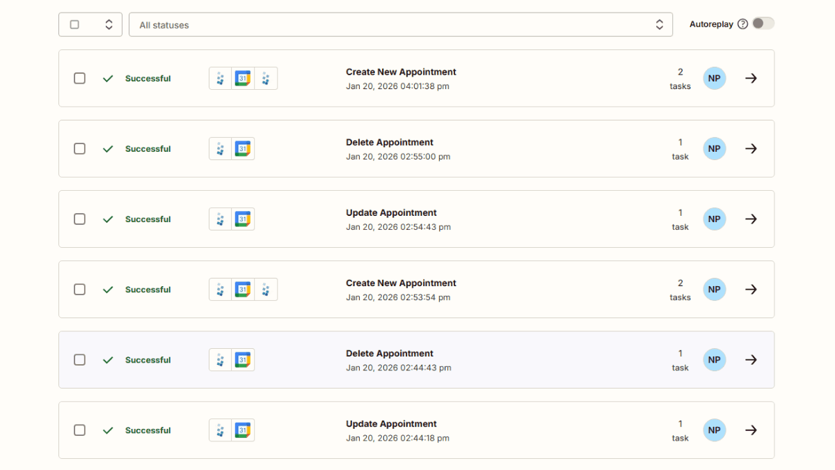835x470 pixels.
Task: Open the bulk action dropdown beside the header checkbox
Action: [109, 24]
